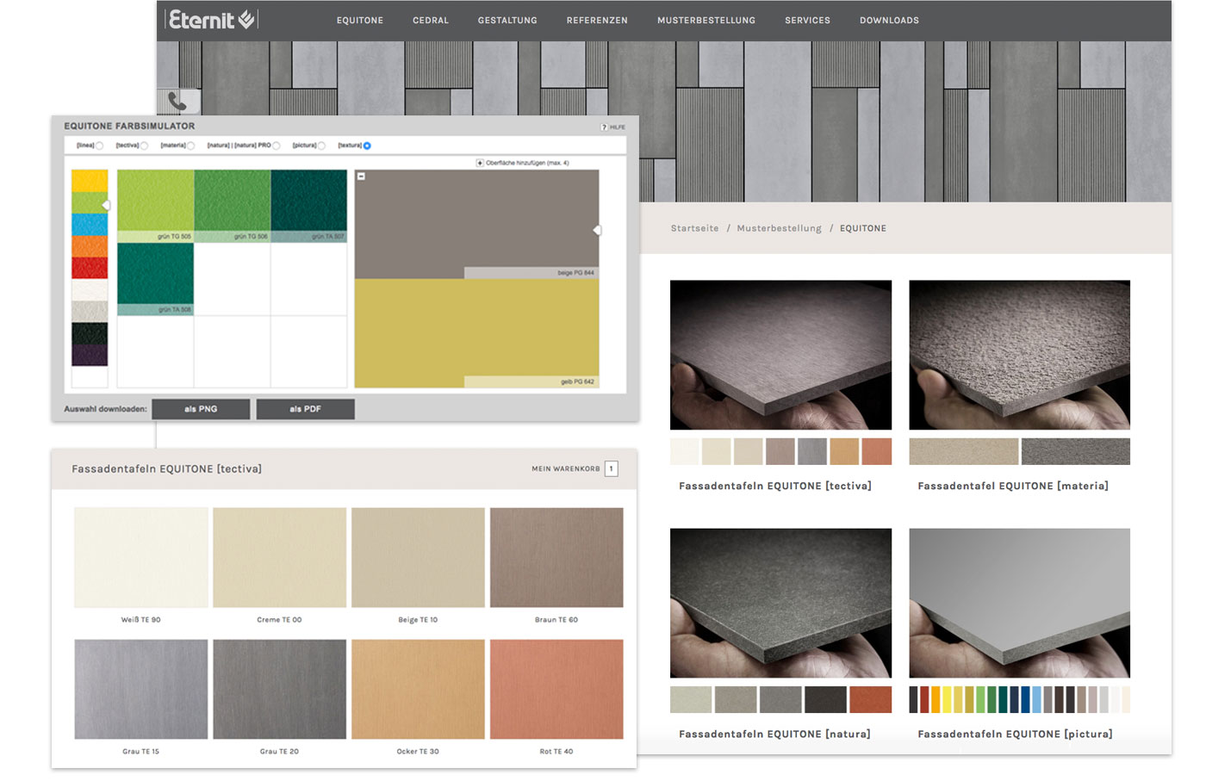Open the [pictura] panel photo
This screenshot has width=1206, height=781.
pos(1019,603)
